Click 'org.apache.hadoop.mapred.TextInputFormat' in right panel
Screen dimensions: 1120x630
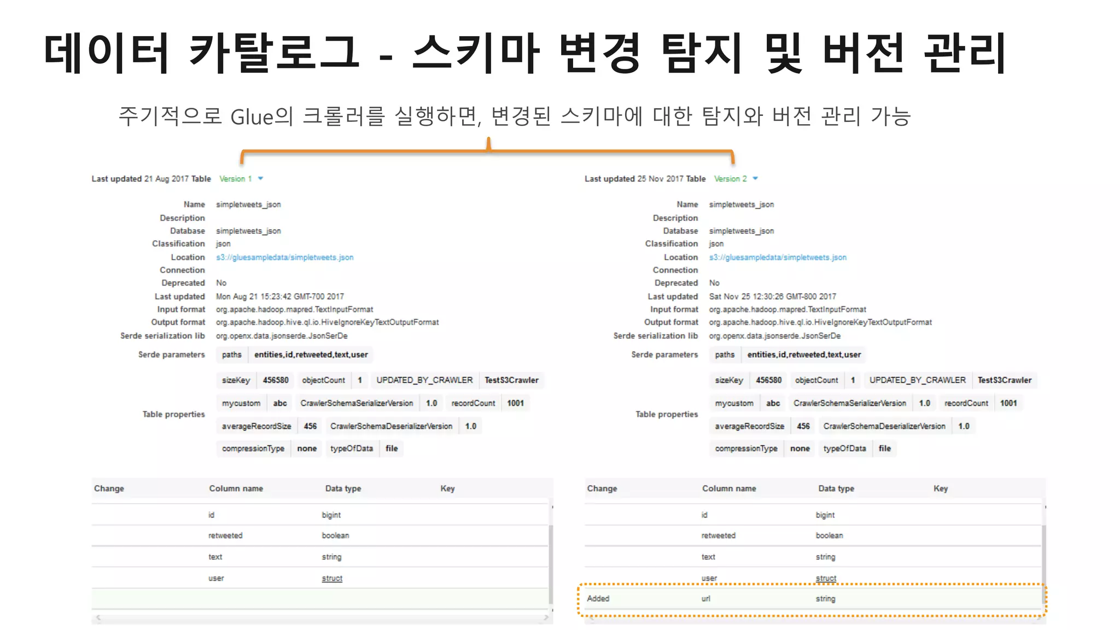787,310
